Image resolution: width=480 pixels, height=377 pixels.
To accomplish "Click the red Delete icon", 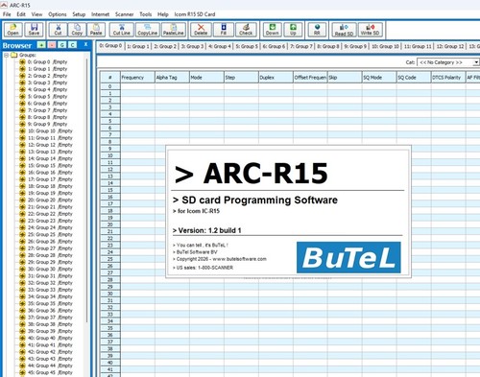I will 201,30.
